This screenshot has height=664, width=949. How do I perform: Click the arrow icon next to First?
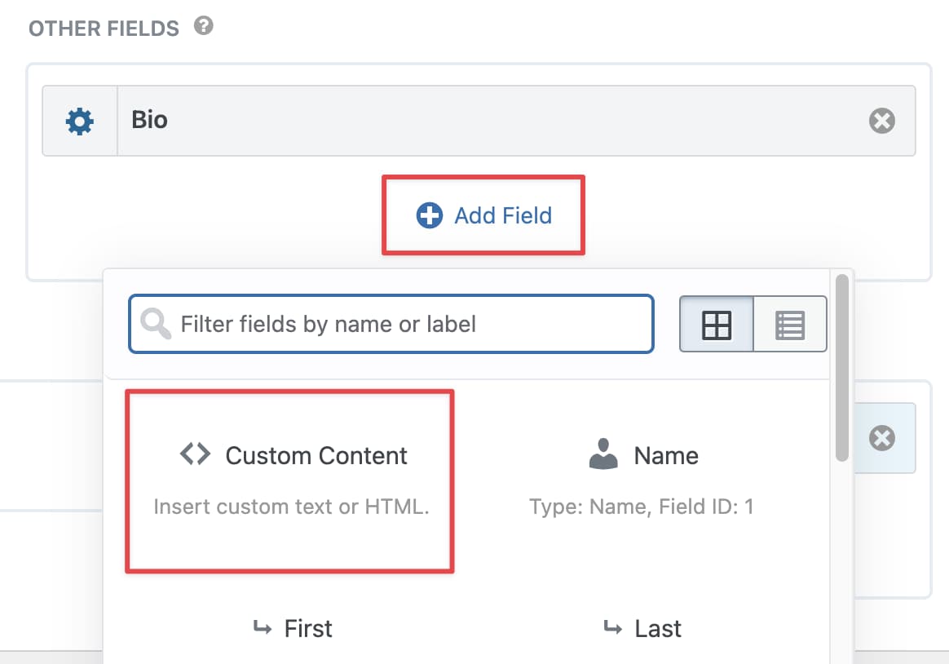tap(263, 628)
